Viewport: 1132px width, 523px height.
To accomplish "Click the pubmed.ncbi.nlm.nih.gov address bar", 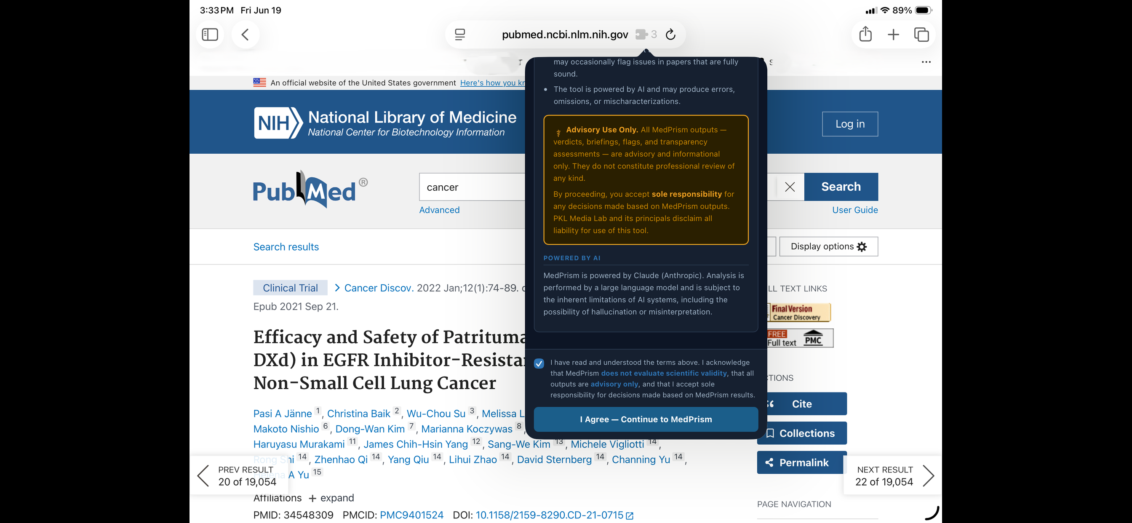I will [x=565, y=34].
